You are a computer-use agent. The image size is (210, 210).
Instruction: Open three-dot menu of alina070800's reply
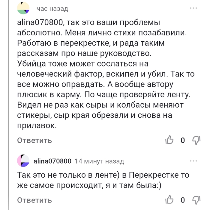(x=193, y=161)
